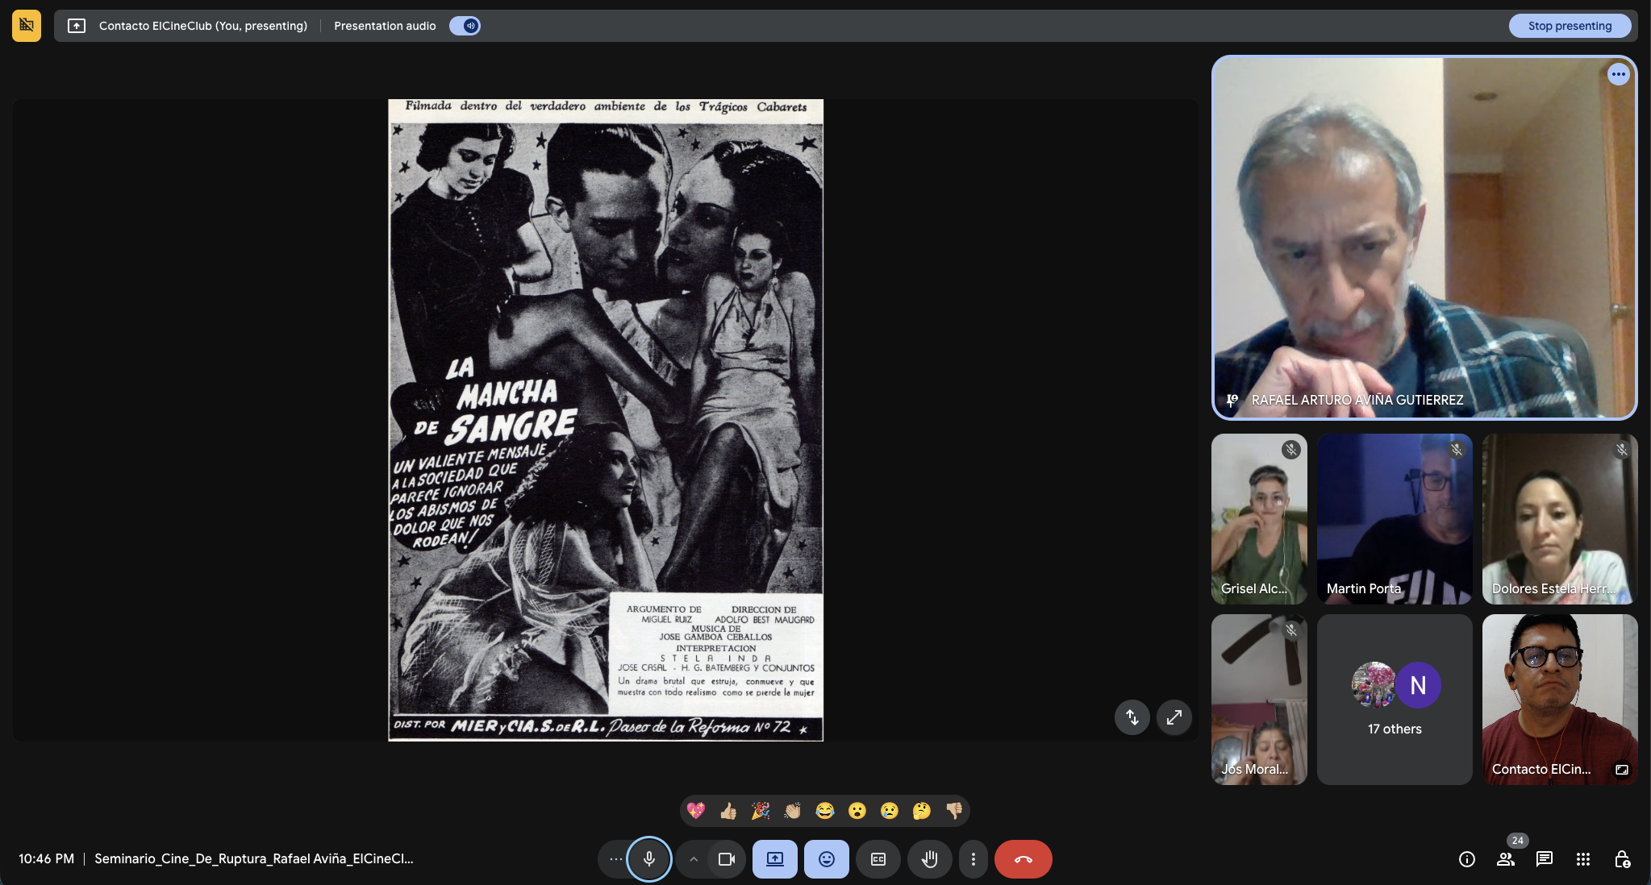Raise your hand

click(x=929, y=858)
